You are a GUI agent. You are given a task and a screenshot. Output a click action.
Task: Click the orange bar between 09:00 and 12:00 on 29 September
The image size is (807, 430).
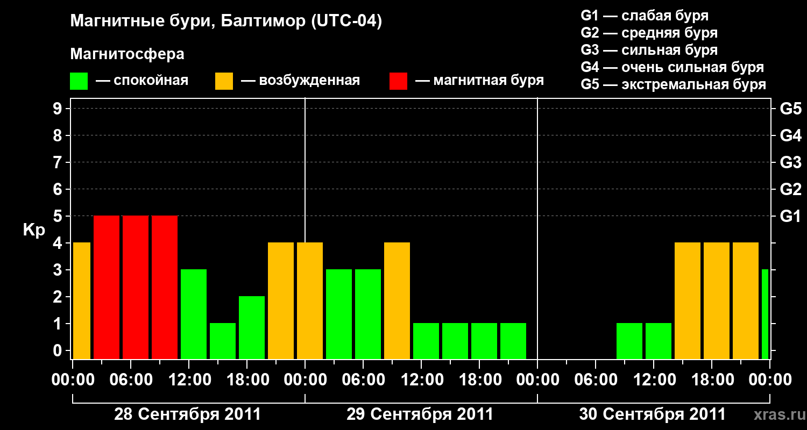point(397,301)
